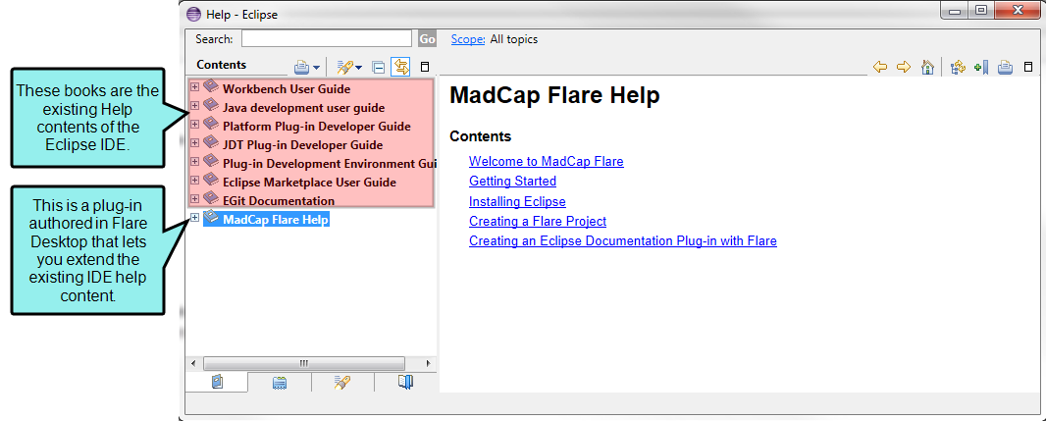The height and width of the screenshot is (421, 1046).
Task: Select MadCap Flare Help tree item
Action: point(276,220)
